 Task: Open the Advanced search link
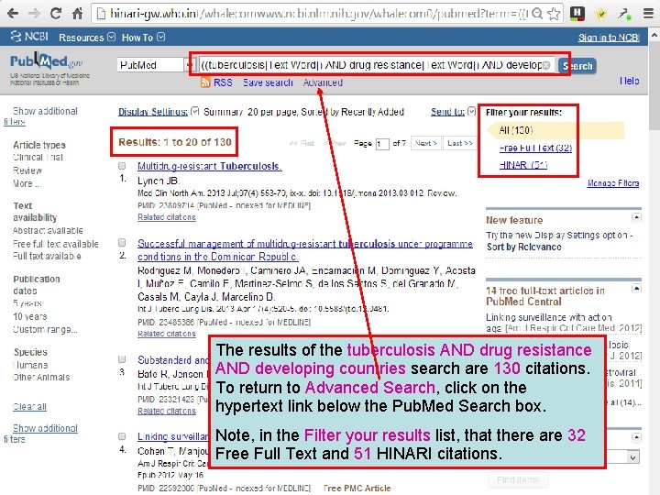[323, 82]
